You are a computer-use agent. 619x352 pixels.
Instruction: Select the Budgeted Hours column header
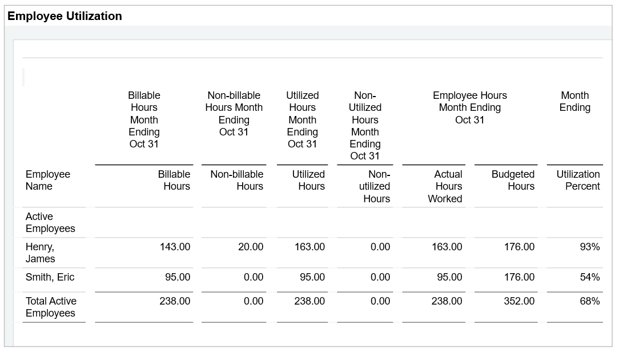point(513,181)
